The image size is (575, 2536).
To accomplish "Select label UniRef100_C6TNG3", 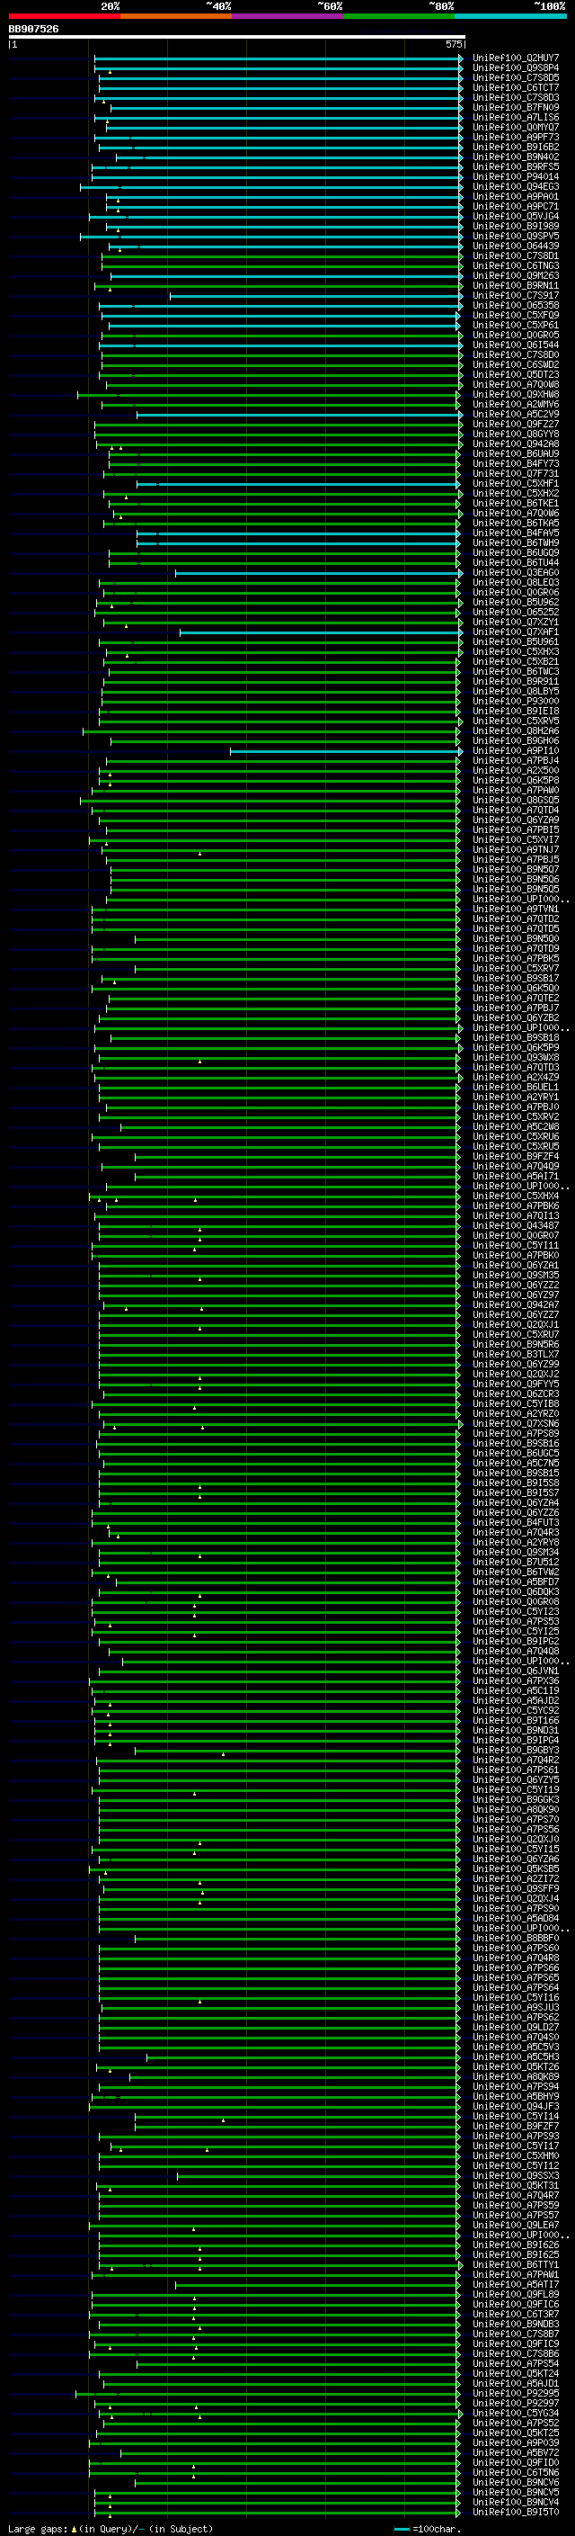I will (515, 265).
